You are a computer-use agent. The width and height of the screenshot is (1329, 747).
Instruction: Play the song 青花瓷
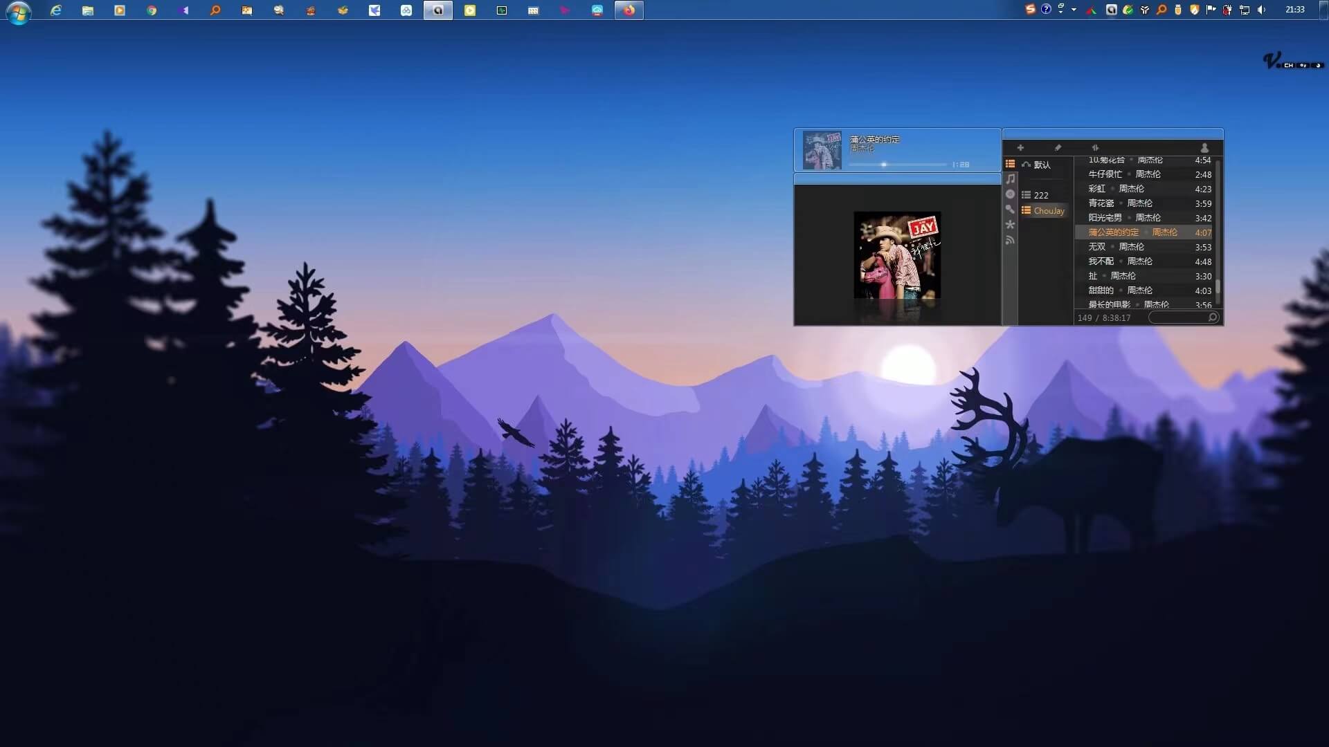click(x=1144, y=203)
